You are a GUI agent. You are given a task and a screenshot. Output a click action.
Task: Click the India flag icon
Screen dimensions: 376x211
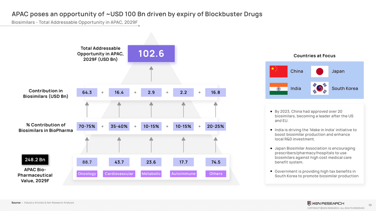coord(278,88)
